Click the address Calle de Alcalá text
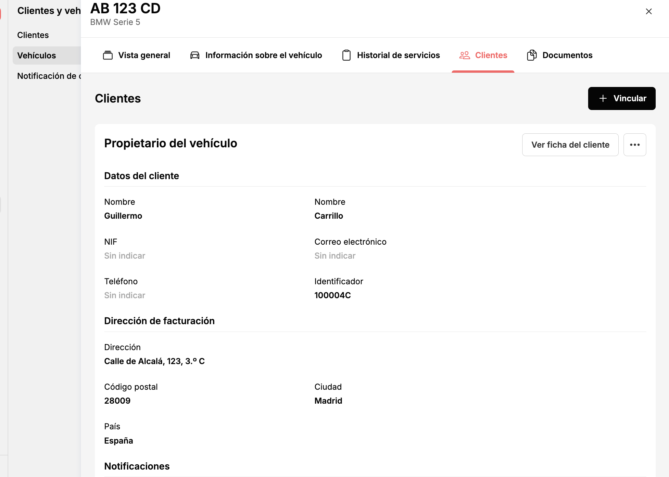The height and width of the screenshot is (477, 669). coord(155,361)
